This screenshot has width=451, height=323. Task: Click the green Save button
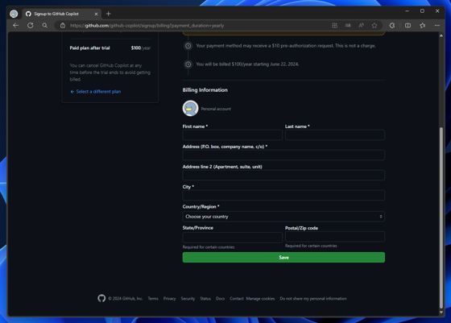[x=283, y=258]
